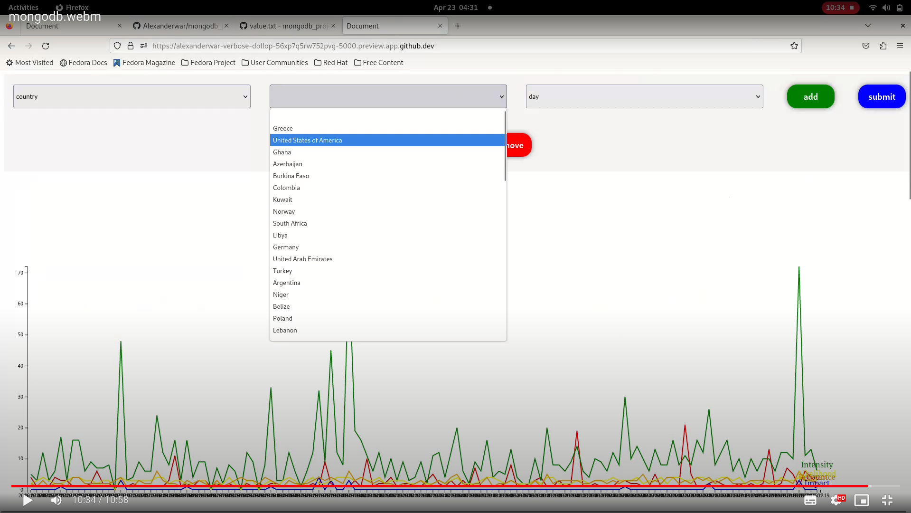Screen dimensions: 911x513
Task: Toggle video subtitles captions button
Action: click(x=810, y=500)
